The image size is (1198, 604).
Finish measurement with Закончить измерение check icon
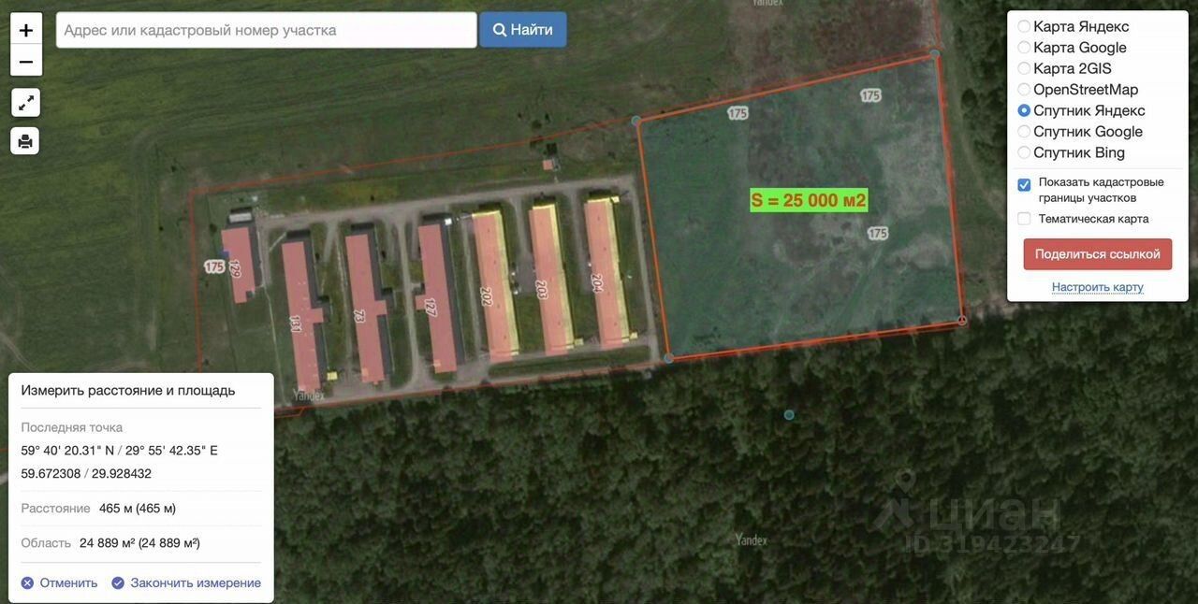coord(118,582)
